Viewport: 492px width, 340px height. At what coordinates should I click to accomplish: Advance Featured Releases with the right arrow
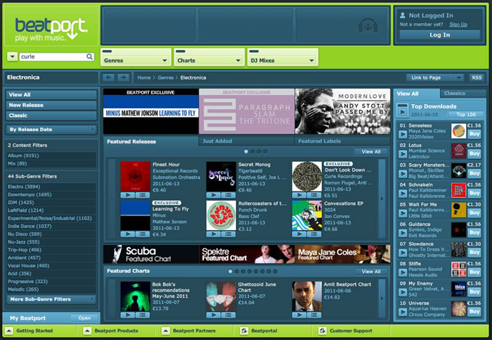(x=382, y=199)
